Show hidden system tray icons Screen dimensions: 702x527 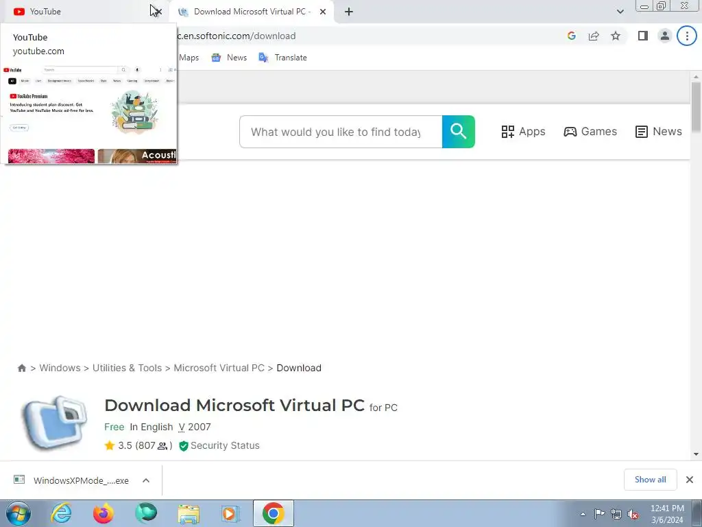point(583,514)
